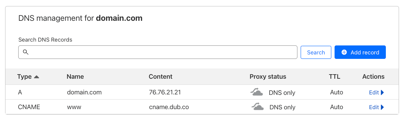Expand the A record's Edit arrow
Viewport: 407px width, 120px height.
pyautogui.click(x=382, y=92)
